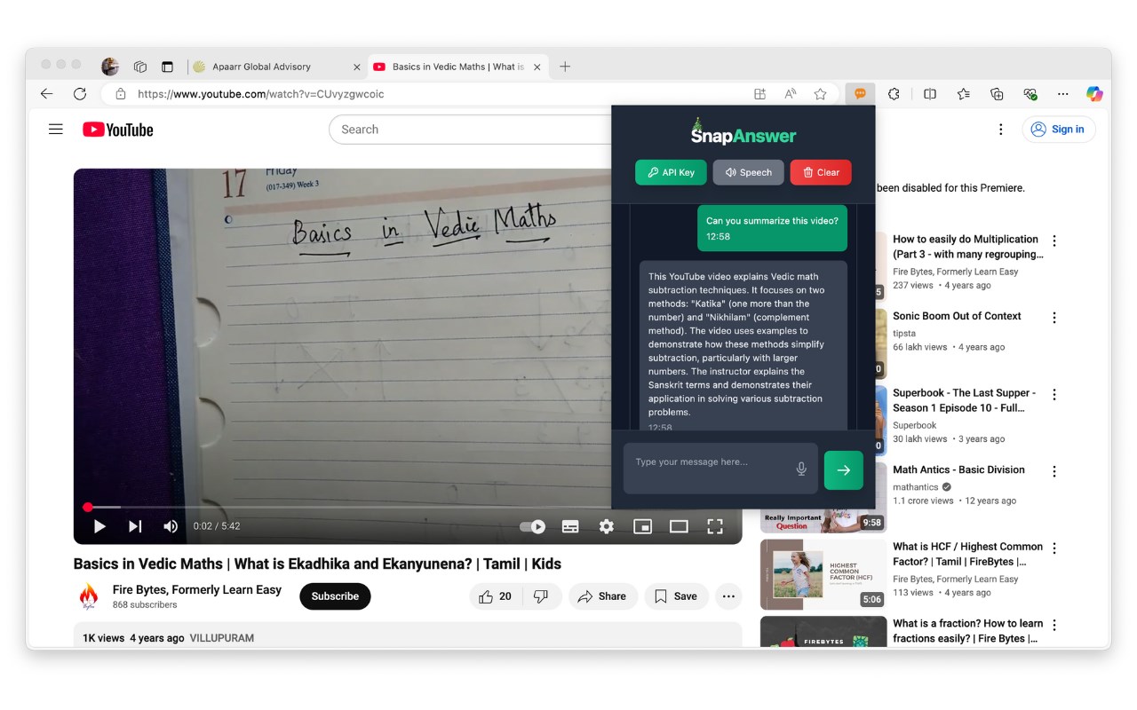Open the apps icon in the address bar
The height and width of the screenshot is (710, 1137).
(x=759, y=93)
